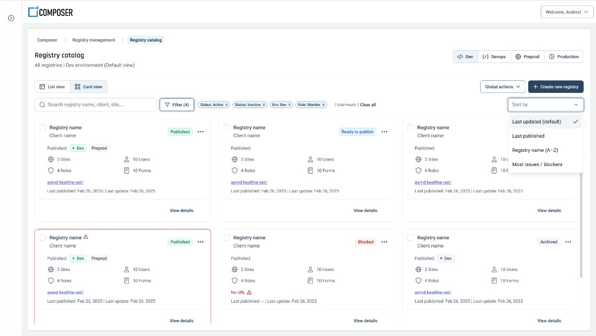Click the Composer logo

point(50,12)
